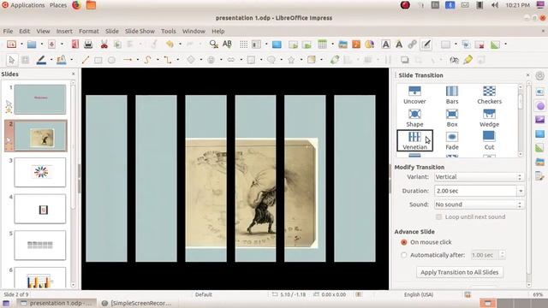Open the Line Color dropdown arrow
548x308 pixels.
click(x=51, y=60)
